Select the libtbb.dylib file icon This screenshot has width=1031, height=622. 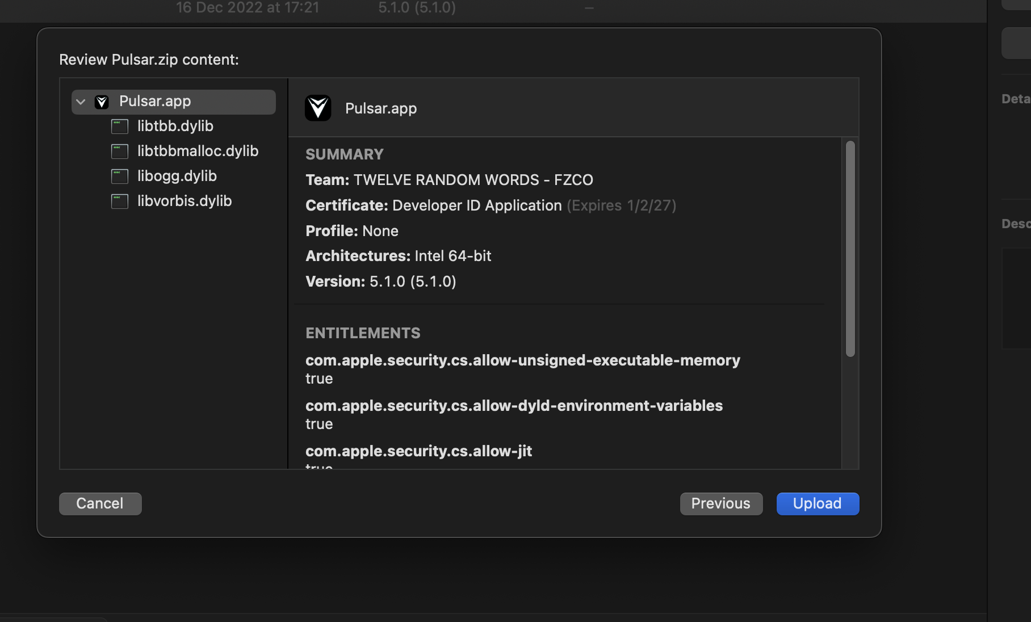pos(120,127)
